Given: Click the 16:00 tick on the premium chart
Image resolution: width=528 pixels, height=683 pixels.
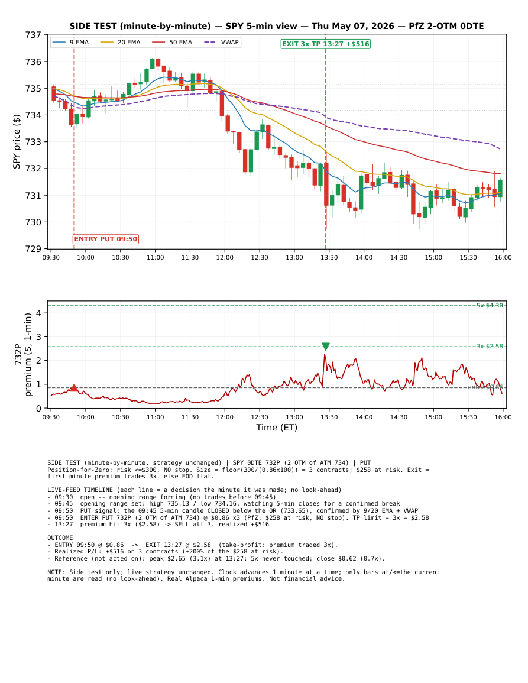Looking at the screenshot, I should 503,417.
